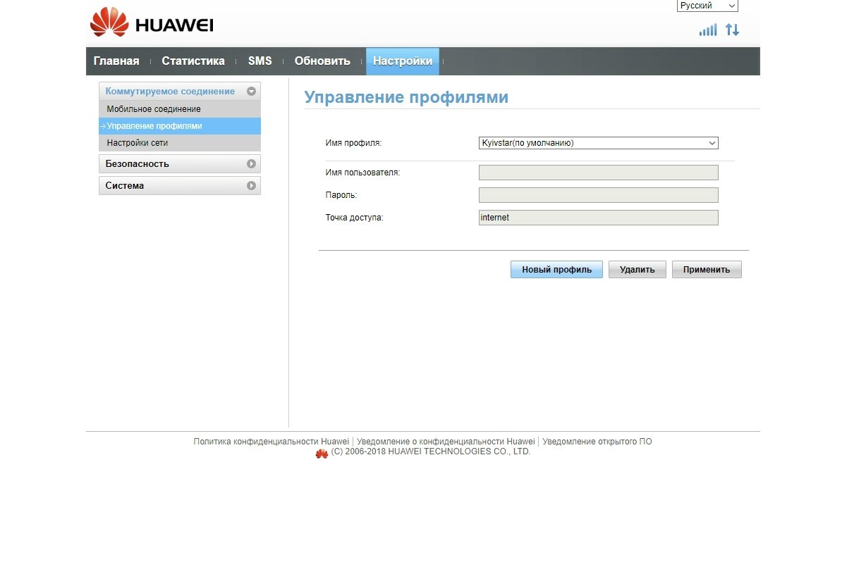The width and height of the screenshot is (842, 586).
Task: Click the Huawei logo in header
Action: 152,24
